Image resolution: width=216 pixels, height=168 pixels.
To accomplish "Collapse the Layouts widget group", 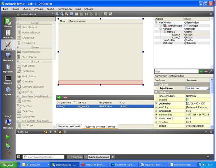I will pyautogui.click(x=18, y=23).
